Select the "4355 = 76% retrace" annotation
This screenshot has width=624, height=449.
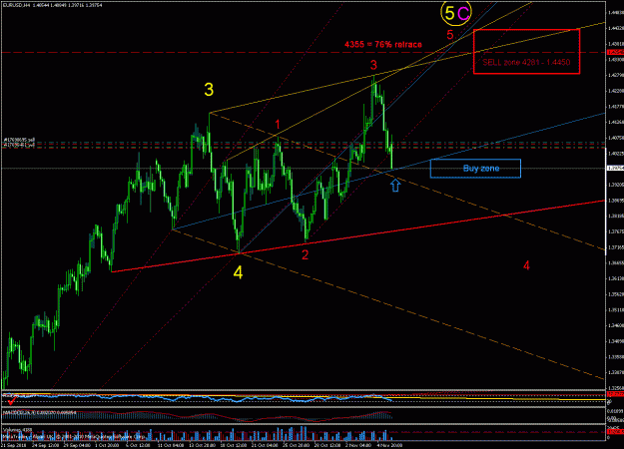383,44
